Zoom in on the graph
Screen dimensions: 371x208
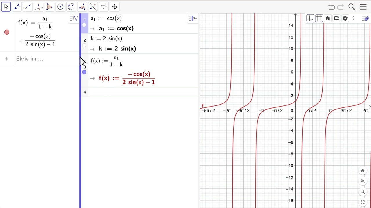pos(363,181)
